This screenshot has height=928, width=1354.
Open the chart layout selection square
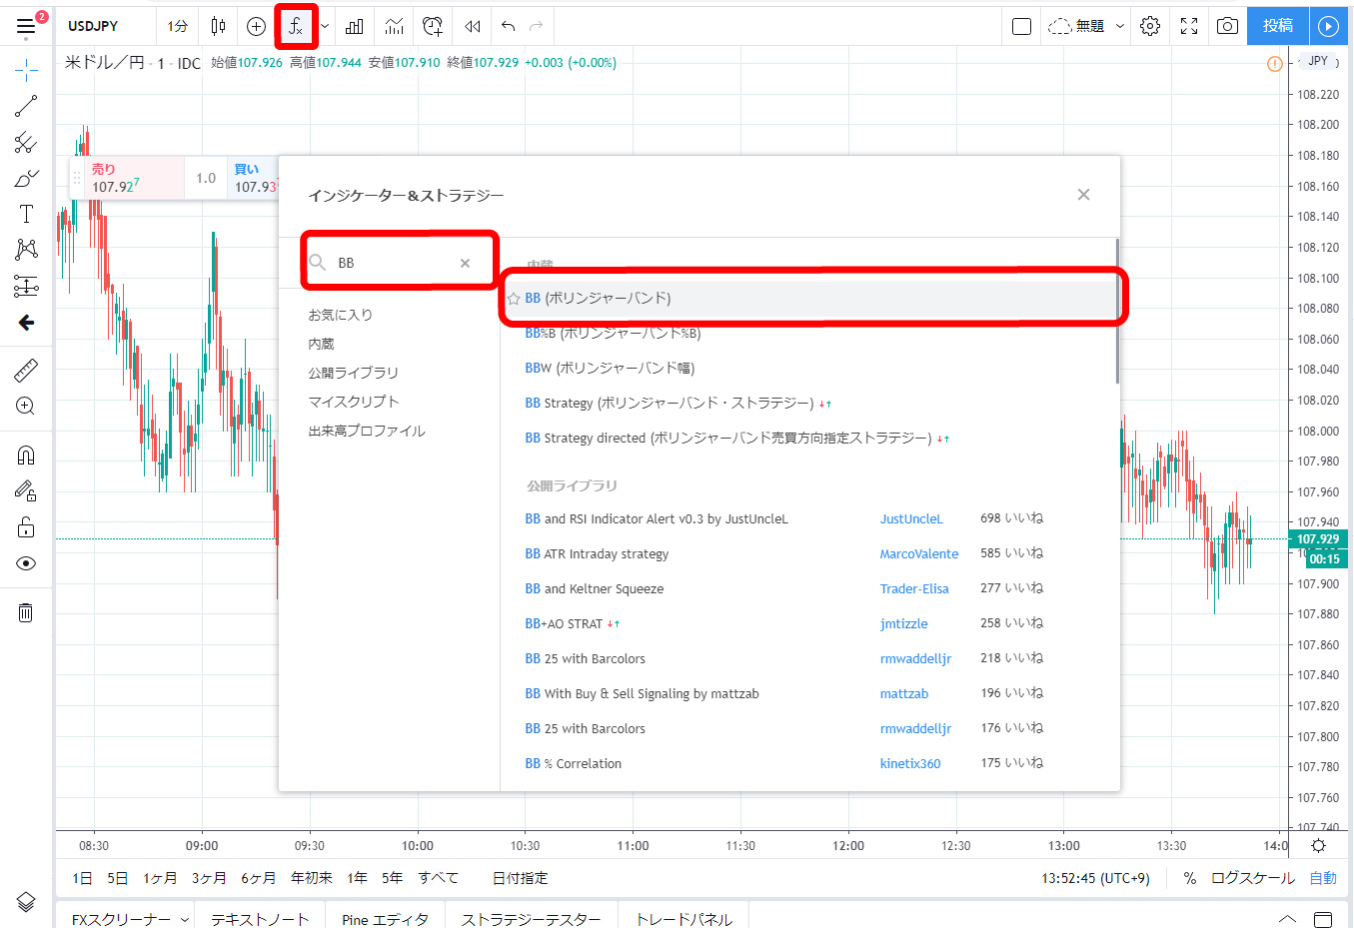[1021, 26]
